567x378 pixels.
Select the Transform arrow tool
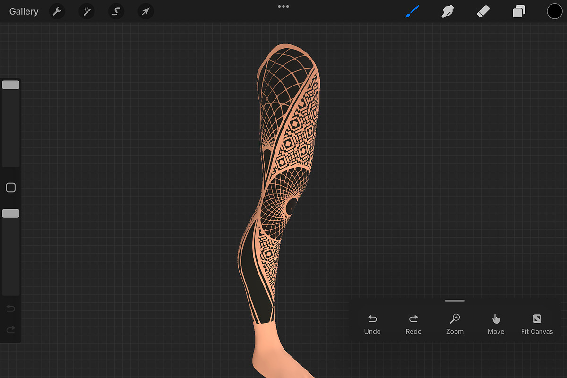(146, 11)
